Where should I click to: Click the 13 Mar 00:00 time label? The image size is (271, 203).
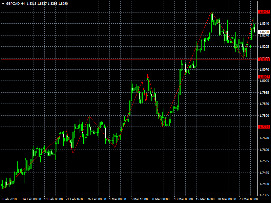(183, 199)
